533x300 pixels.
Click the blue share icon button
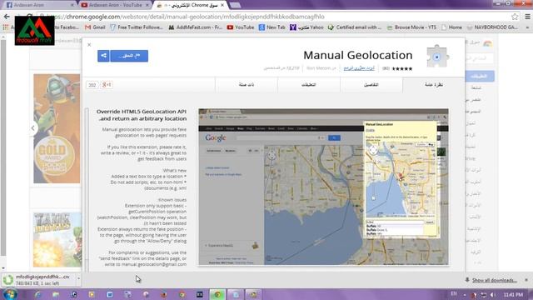(103, 56)
